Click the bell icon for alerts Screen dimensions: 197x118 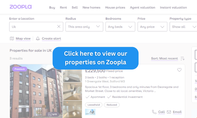[38, 39]
